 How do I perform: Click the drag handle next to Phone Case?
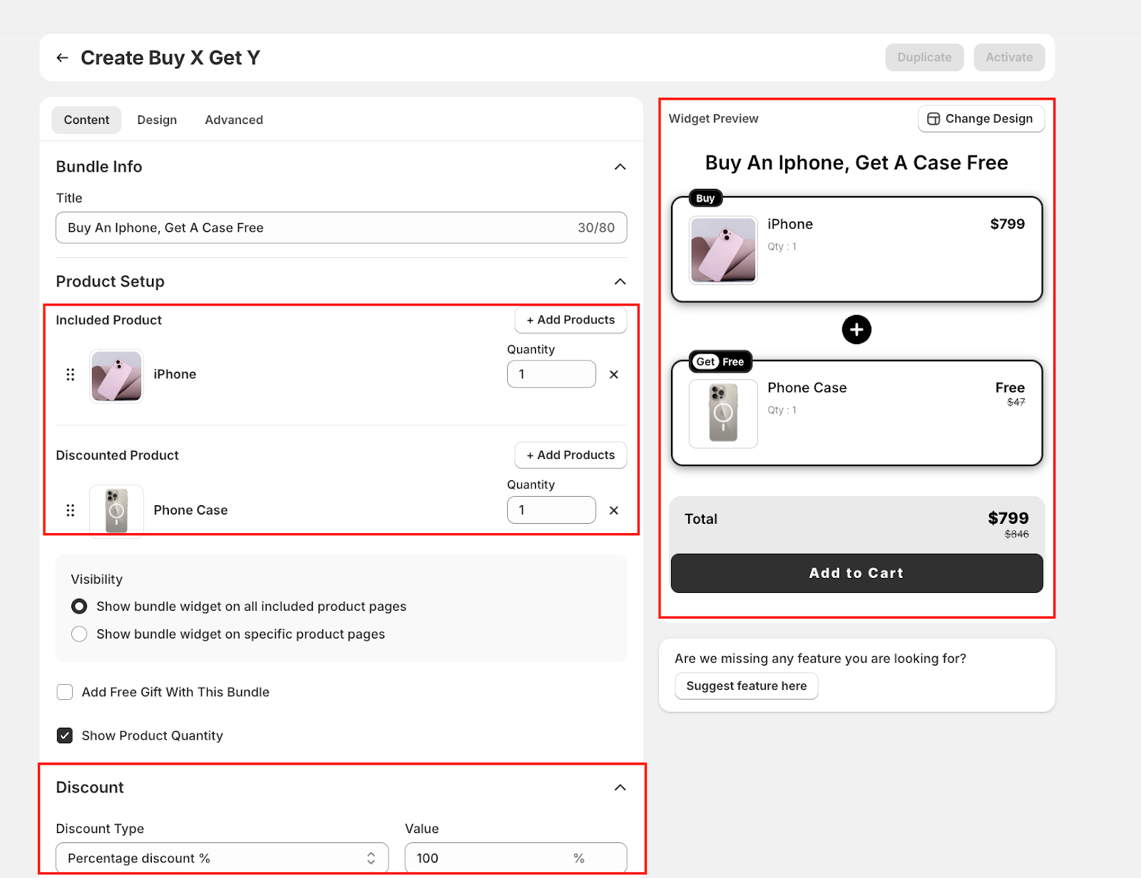pos(70,510)
